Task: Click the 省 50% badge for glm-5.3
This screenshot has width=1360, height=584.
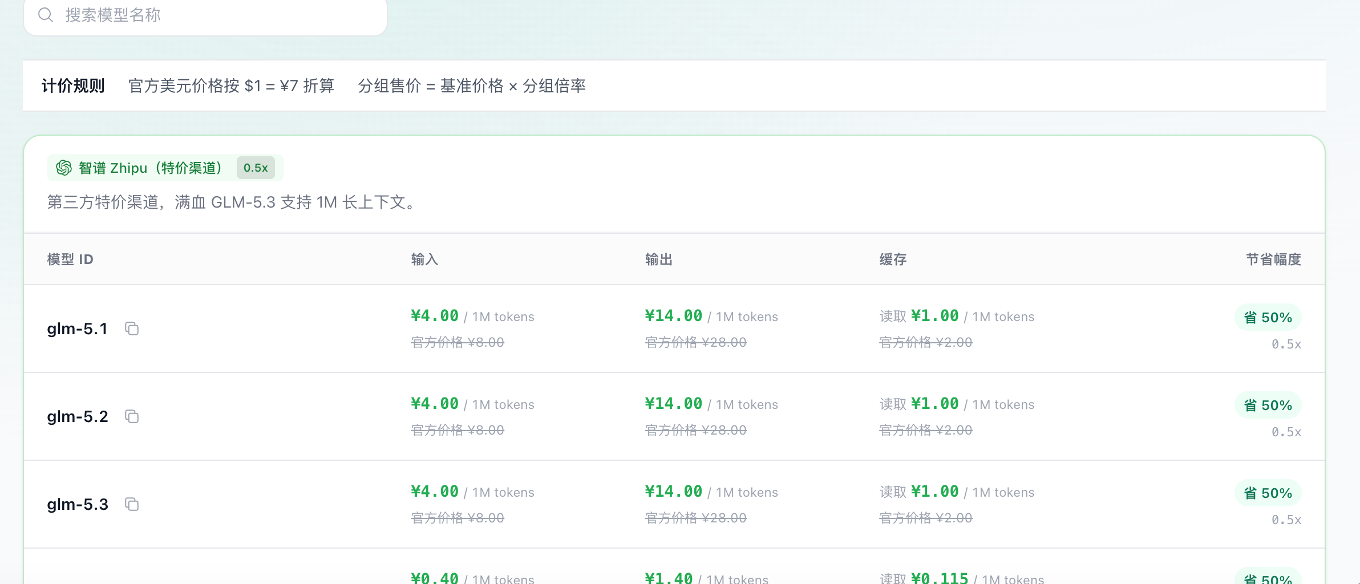Action: [1268, 493]
